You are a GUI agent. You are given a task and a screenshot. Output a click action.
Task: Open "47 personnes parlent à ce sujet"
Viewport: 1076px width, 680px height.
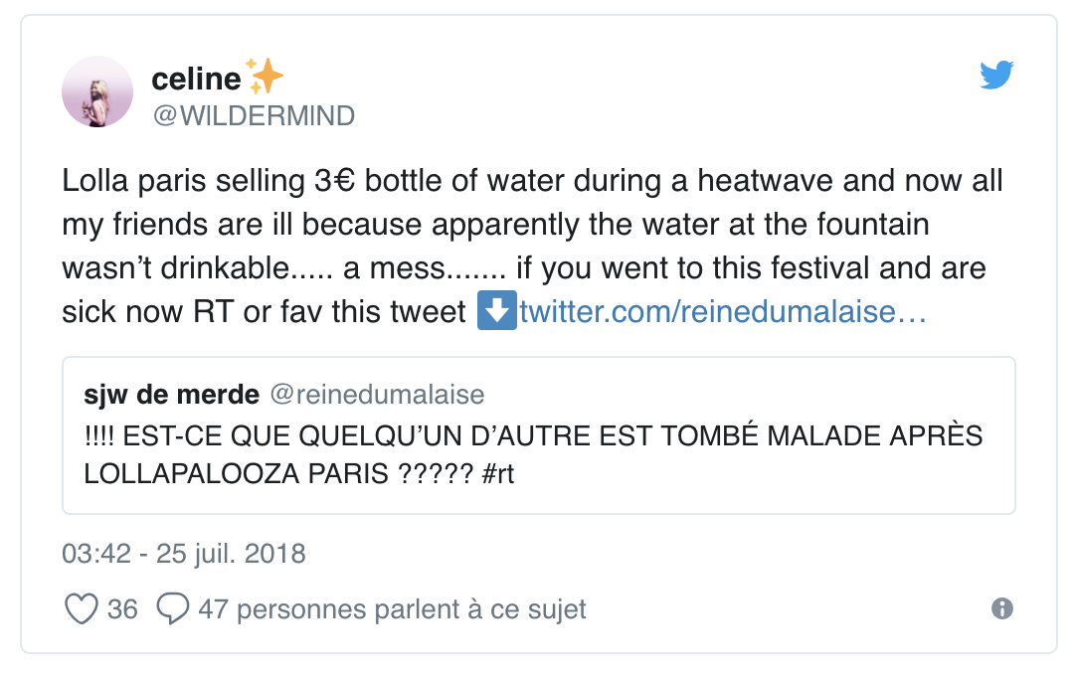[393, 608]
